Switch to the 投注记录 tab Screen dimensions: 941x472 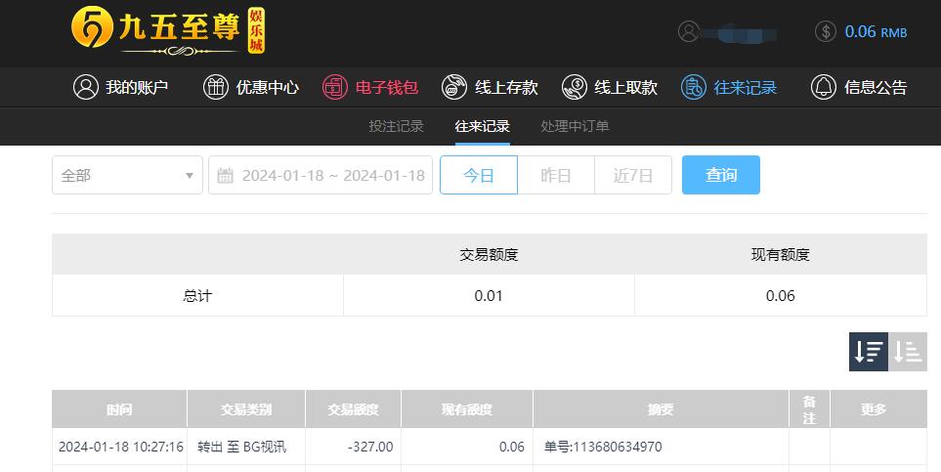click(x=396, y=126)
